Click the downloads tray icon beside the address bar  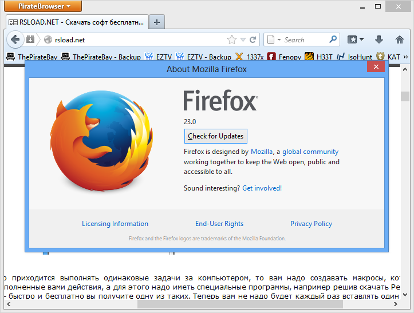pyautogui.click(x=30, y=39)
